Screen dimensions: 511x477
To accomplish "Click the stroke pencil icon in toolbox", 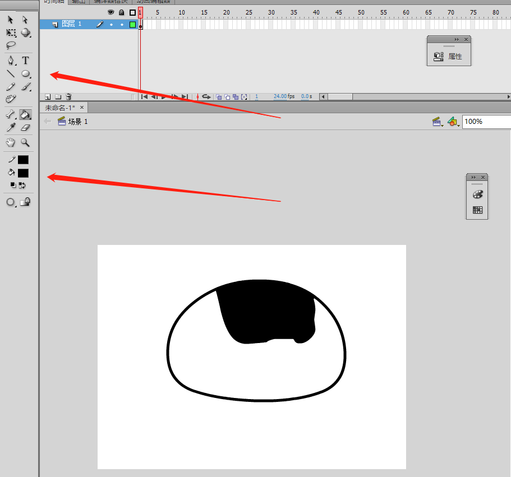I will (x=11, y=159).
